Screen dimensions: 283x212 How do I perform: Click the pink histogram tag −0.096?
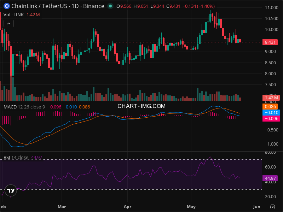tap(271, 118)
